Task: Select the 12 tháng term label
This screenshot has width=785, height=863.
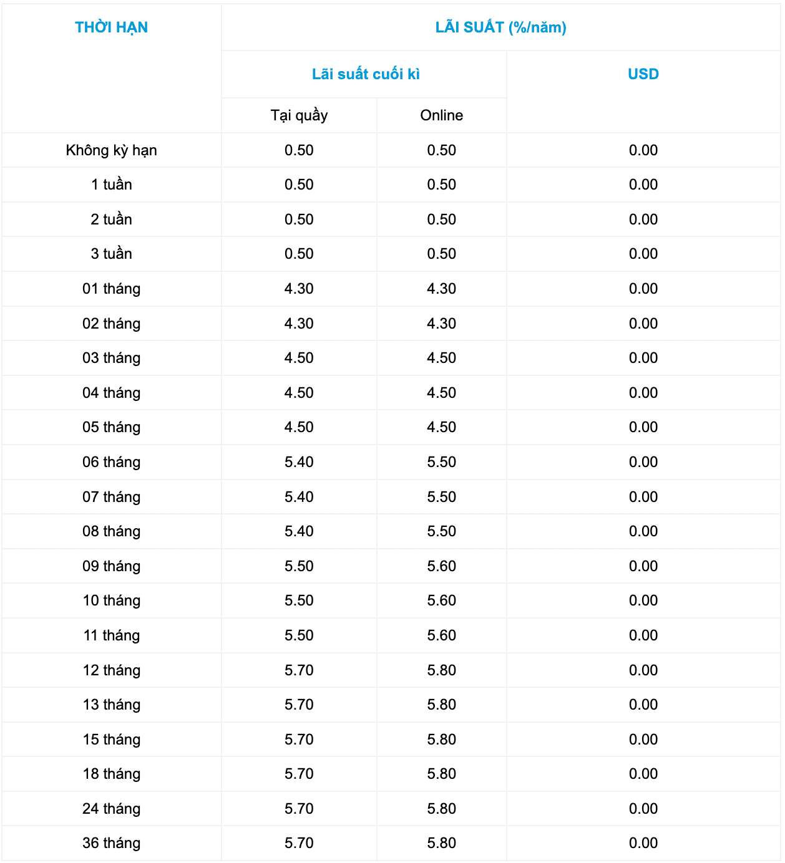Action: [111, 670]
